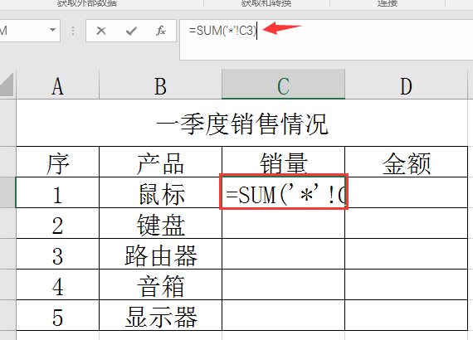473x340 pixels.
Task: Select the cell containing 键盘
Action: [x=160, y=223]
